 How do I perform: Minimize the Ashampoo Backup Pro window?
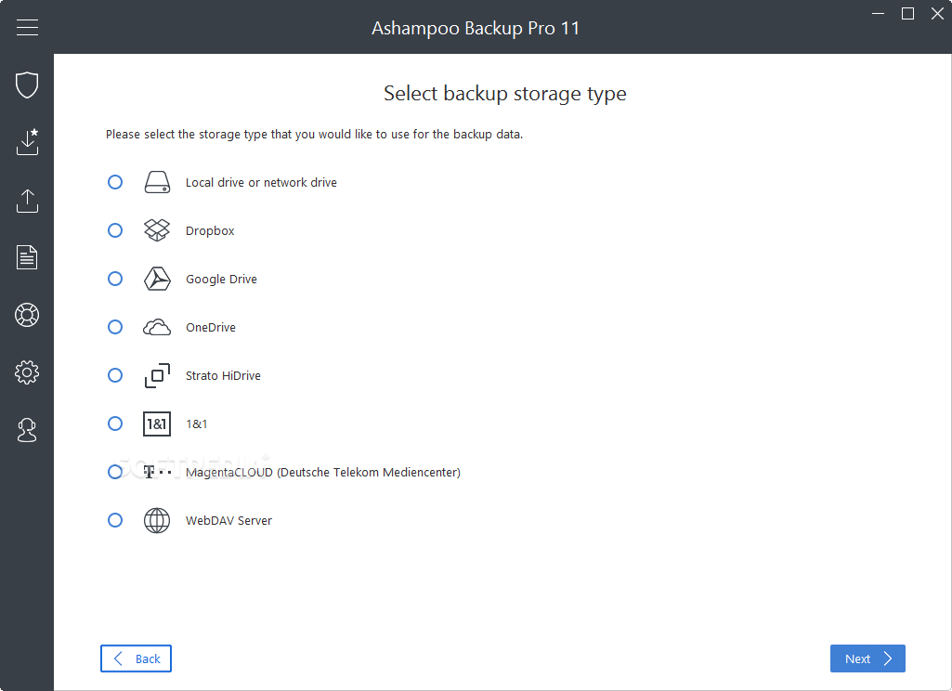pyautogui.click(x=878, y=13)
